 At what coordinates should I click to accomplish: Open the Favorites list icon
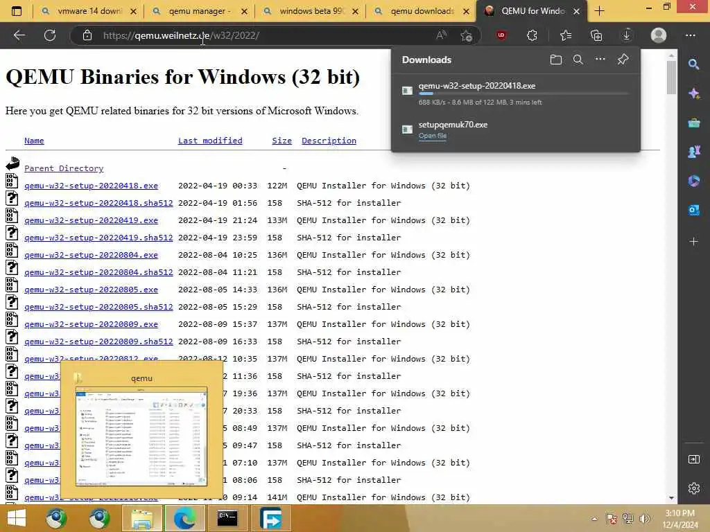pyautogui.click(x=566, y=35)
